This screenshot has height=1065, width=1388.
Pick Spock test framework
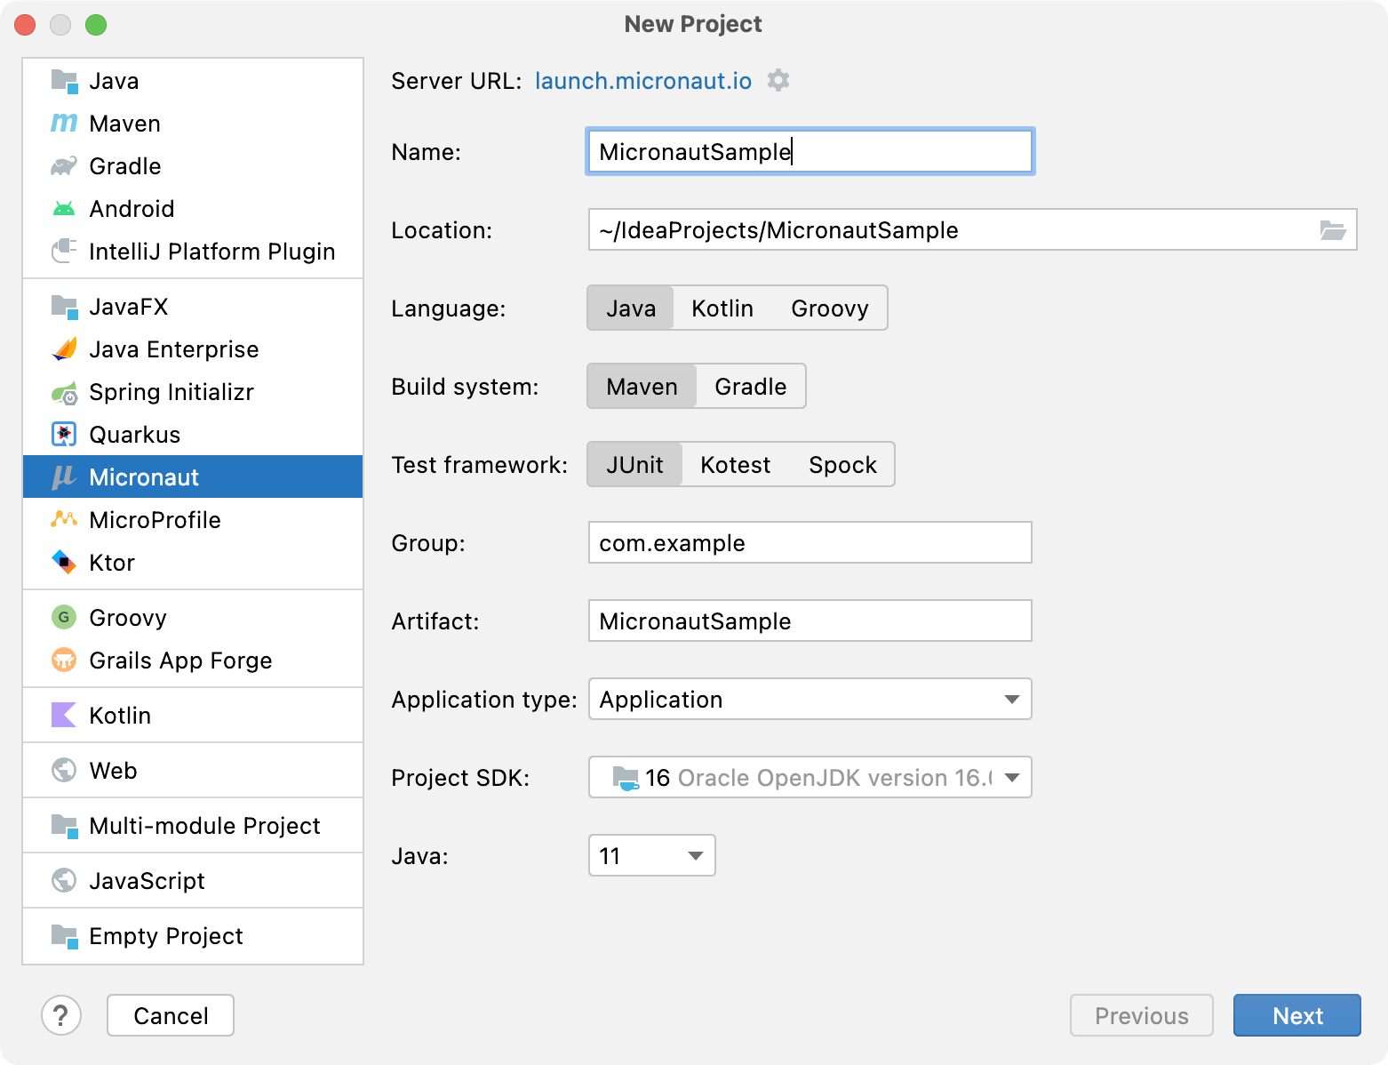(842, 465)
